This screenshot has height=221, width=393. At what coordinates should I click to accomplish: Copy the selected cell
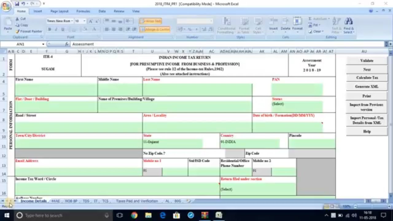pyautogui.click(x=22, y=25)
